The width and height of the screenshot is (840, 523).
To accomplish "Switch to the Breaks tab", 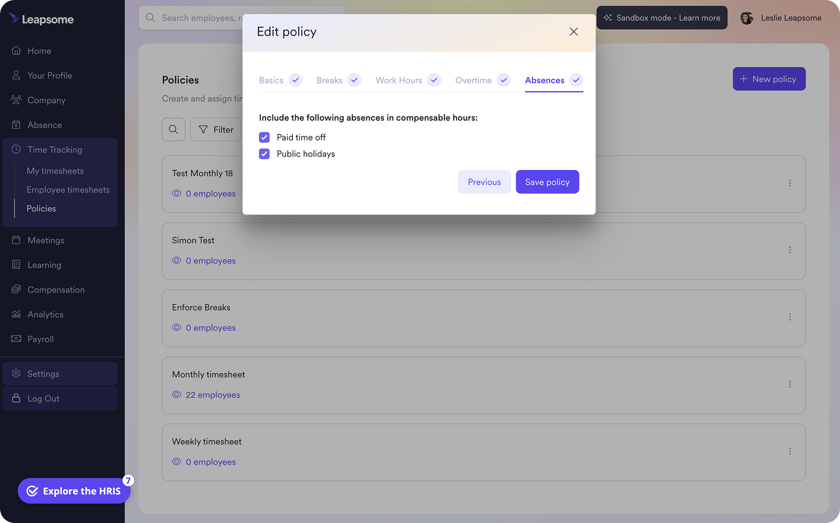I will pos(329,80).
